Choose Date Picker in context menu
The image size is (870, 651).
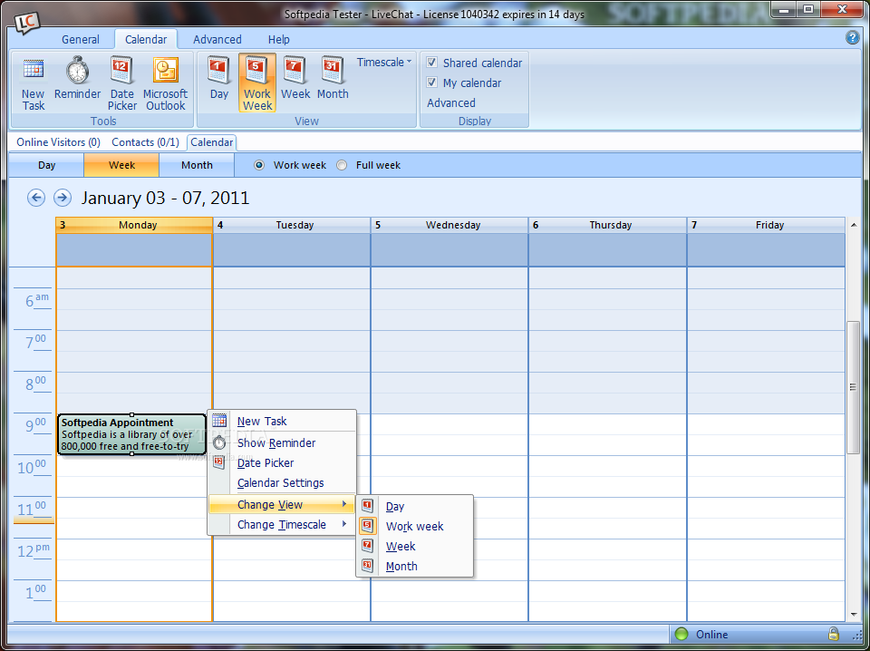tap(282, 462)
